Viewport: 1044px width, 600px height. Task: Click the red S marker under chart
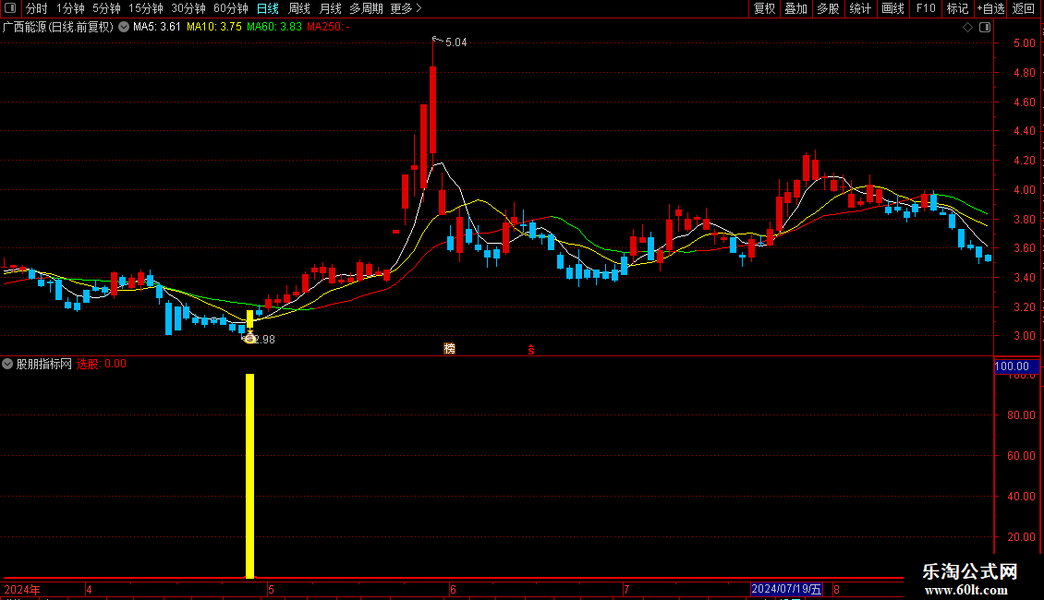click(x=530, y=350)
